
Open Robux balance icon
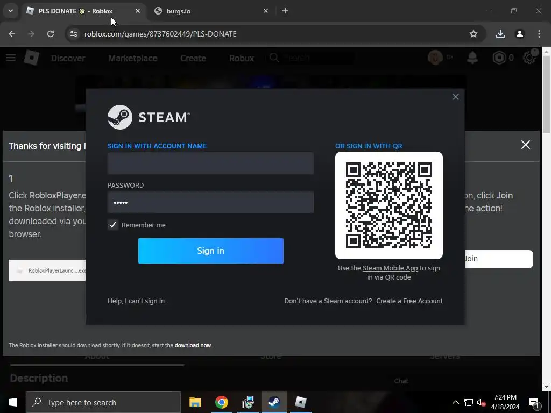tap(499, 58)
